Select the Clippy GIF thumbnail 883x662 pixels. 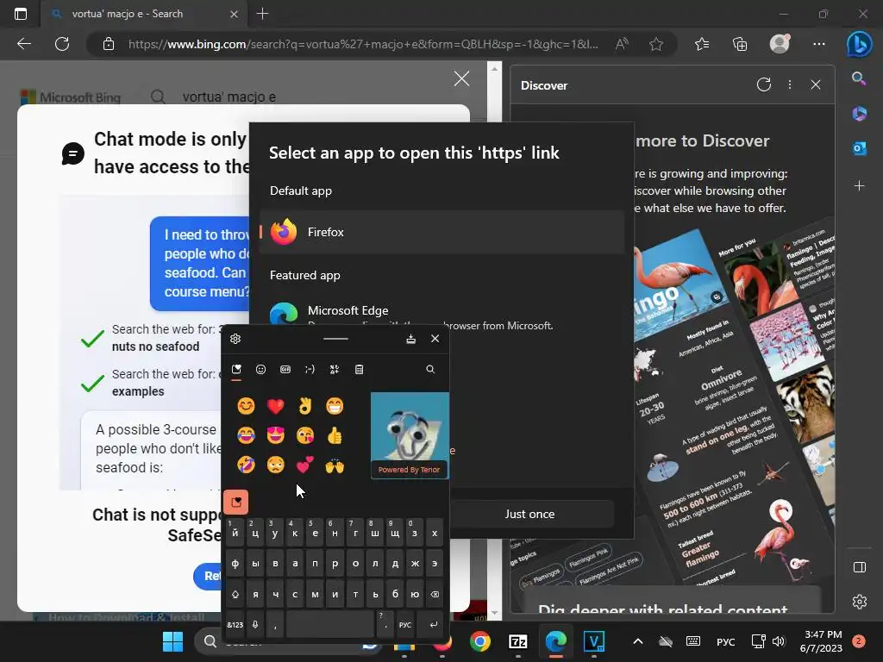pyautogui.click(x=410, y=435)
